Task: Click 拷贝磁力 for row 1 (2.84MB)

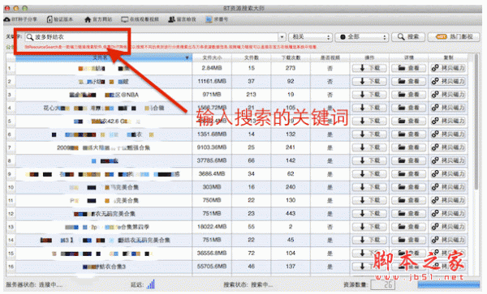Action: pos(448,68)
